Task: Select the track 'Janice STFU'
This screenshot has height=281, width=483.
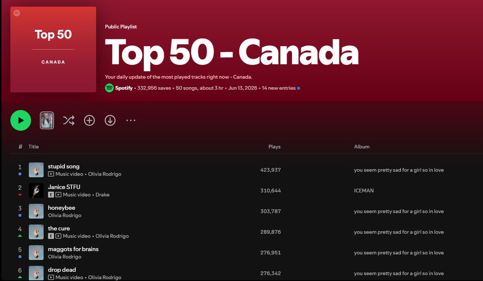Action: [64, 187]
